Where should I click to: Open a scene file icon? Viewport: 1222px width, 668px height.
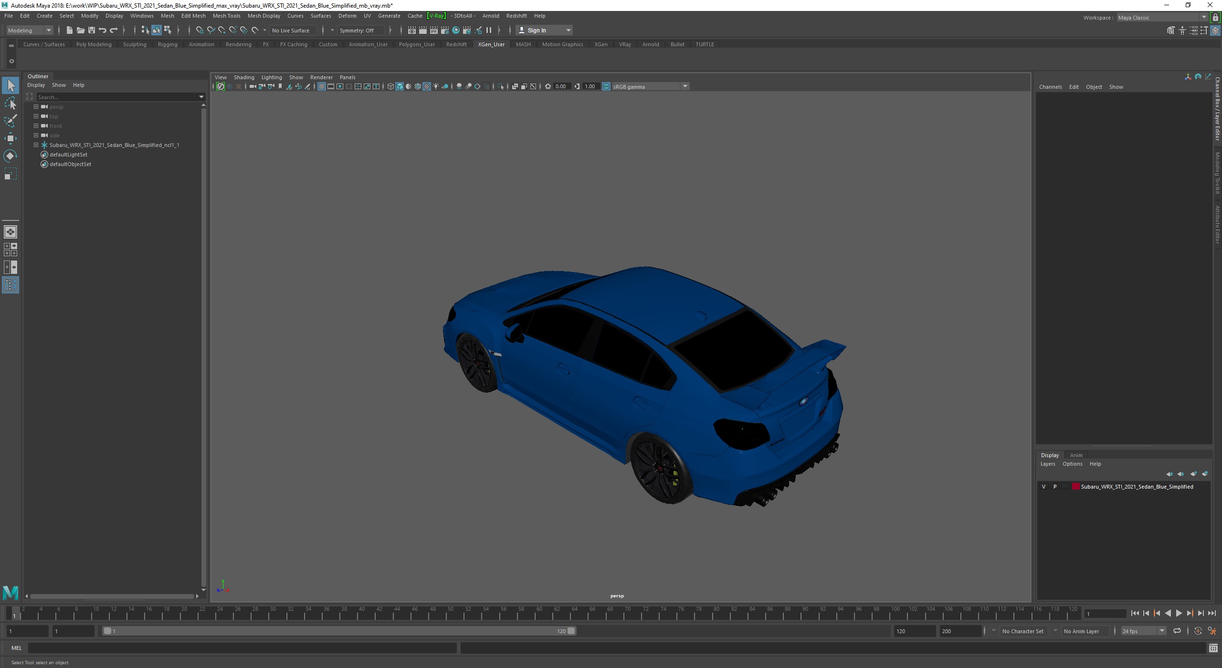pos(80,30)
